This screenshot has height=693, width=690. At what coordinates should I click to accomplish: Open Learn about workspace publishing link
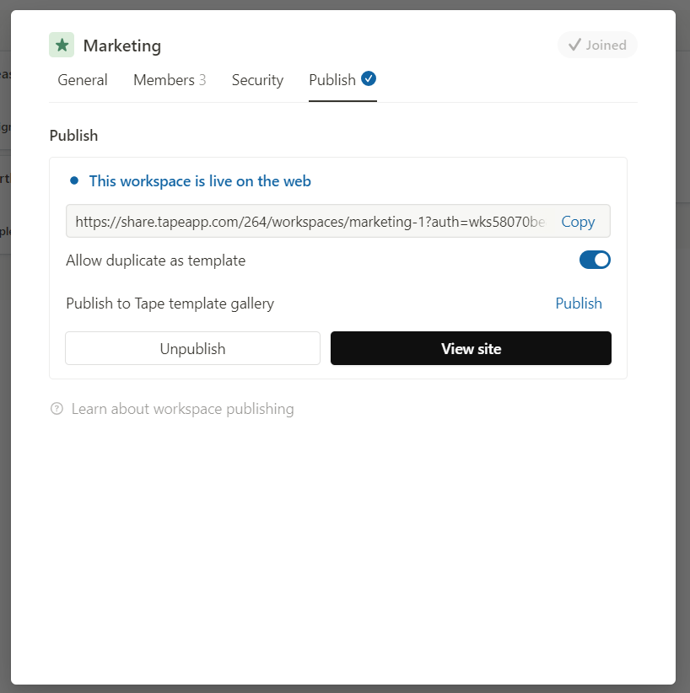tap(182, 409)
